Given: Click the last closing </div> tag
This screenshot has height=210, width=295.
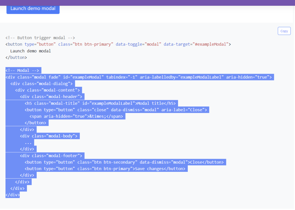Looking at the screenshot, I should tap(13, 195).
